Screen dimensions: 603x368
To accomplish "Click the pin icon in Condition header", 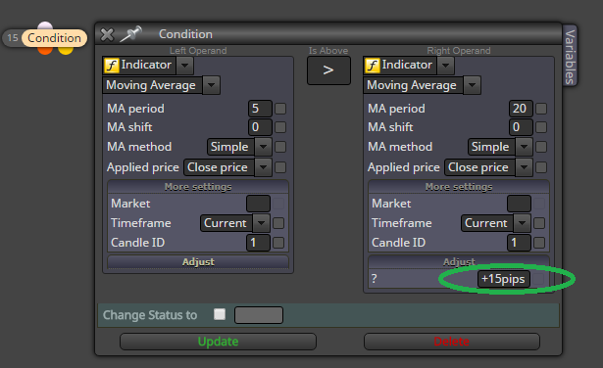I will pyautogui.click(x=130, y=34).
